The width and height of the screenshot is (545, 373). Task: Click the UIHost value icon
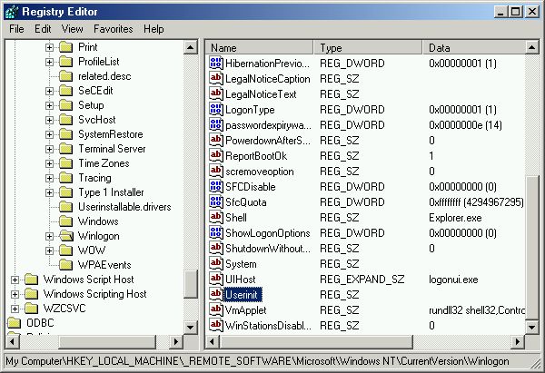point(216,279)
